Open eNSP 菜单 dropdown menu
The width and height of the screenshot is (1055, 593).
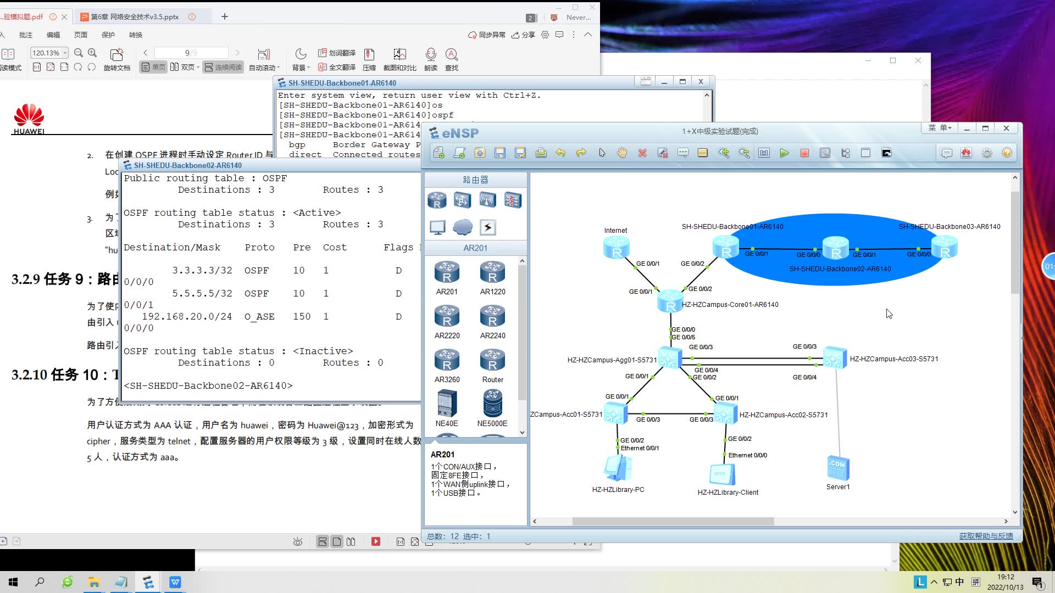point(940,128)
